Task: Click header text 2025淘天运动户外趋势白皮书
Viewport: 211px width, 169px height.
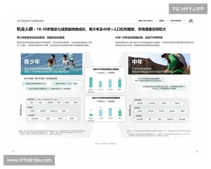Action: point(30,21)
